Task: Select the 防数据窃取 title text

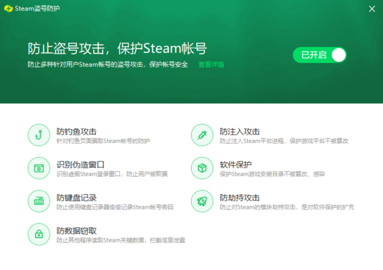Action: (77, 231)
